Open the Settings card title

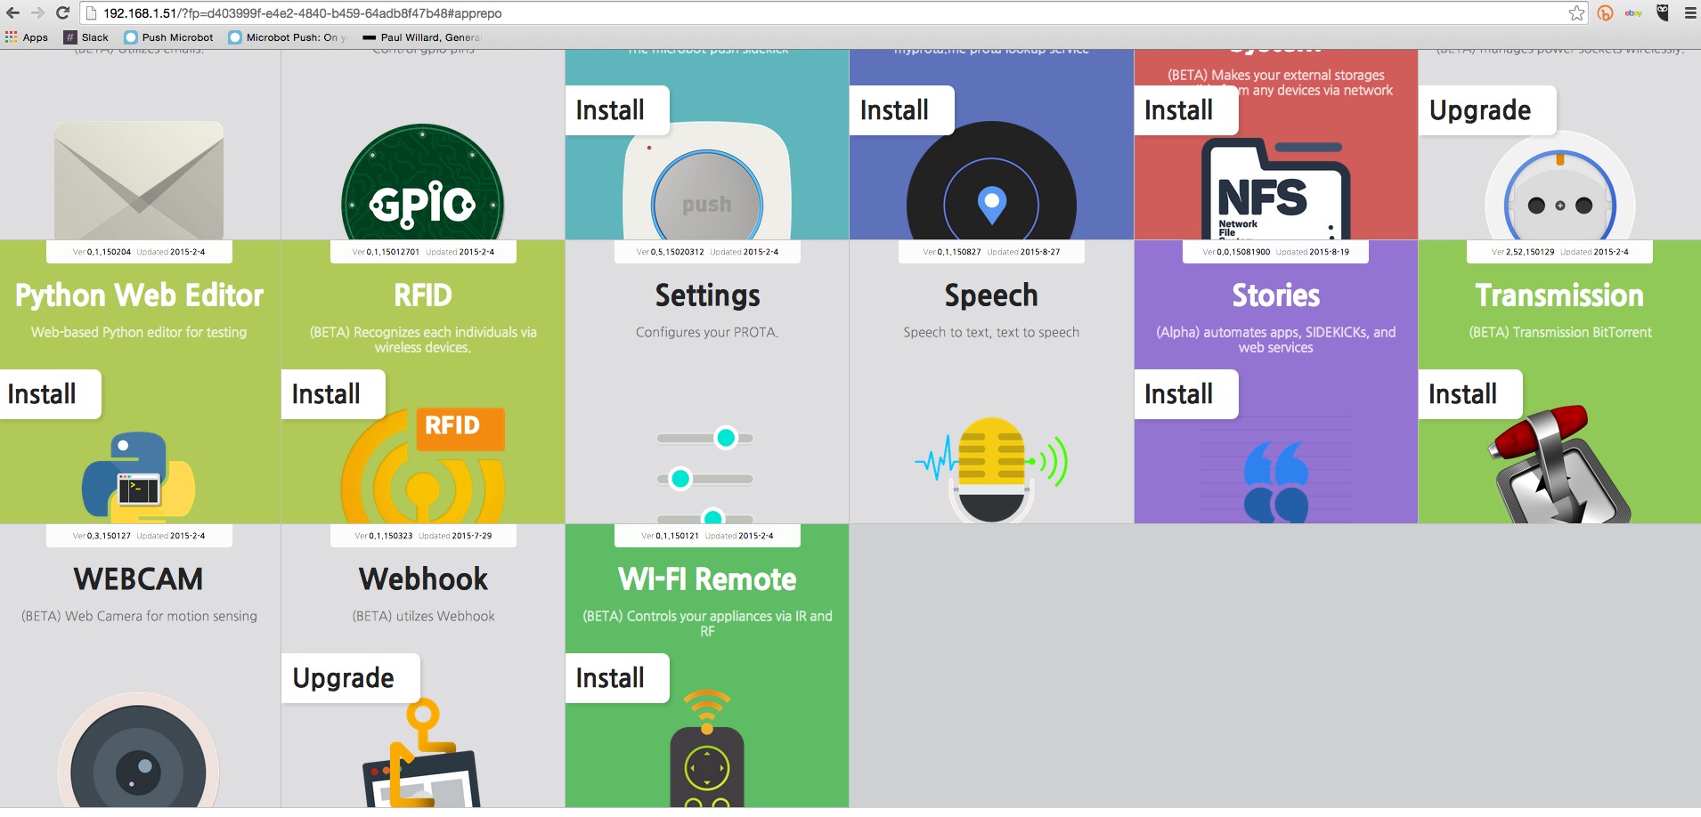tap(707, 295)
